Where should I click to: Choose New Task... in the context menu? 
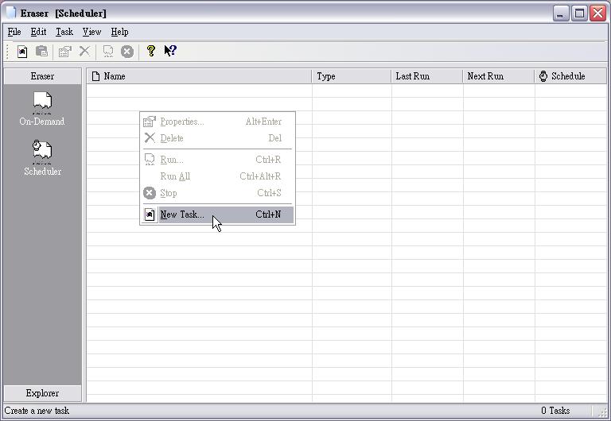click(x=217, y=214)
